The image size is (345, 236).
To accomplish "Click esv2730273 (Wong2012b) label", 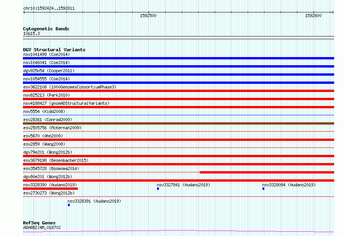I will coord(49,193).
